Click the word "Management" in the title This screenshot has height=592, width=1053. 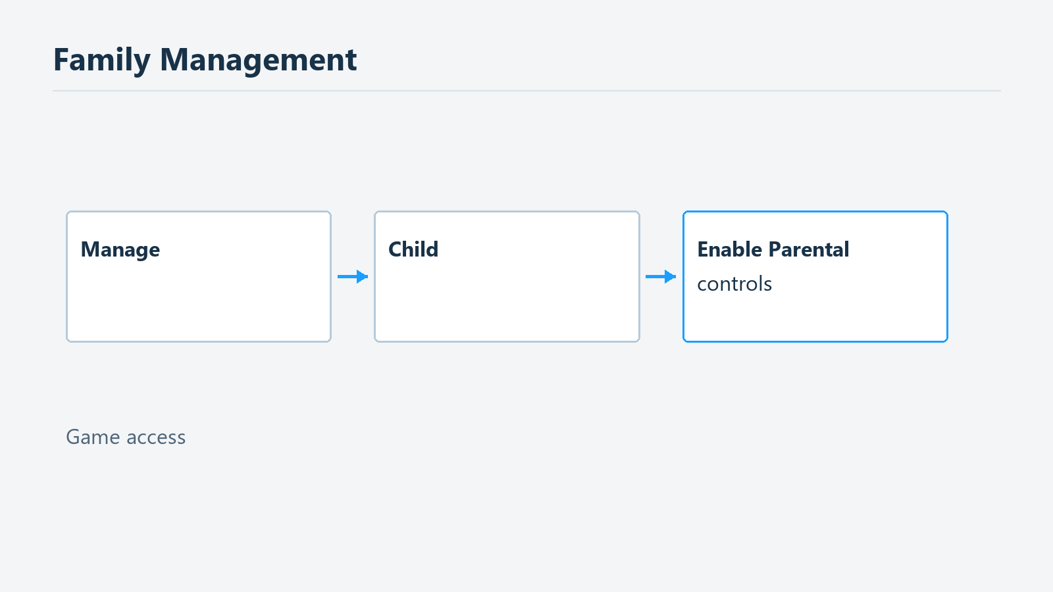click(259, 60)
